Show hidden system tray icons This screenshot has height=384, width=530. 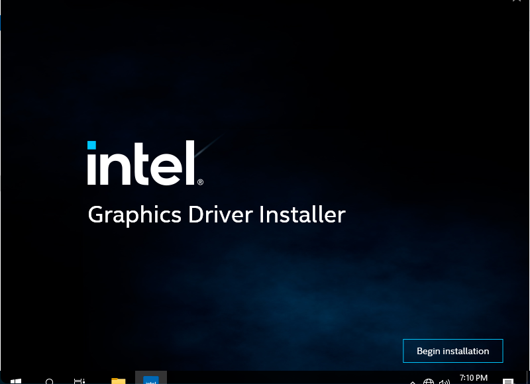pyautogui.click(x=412, y=382)
